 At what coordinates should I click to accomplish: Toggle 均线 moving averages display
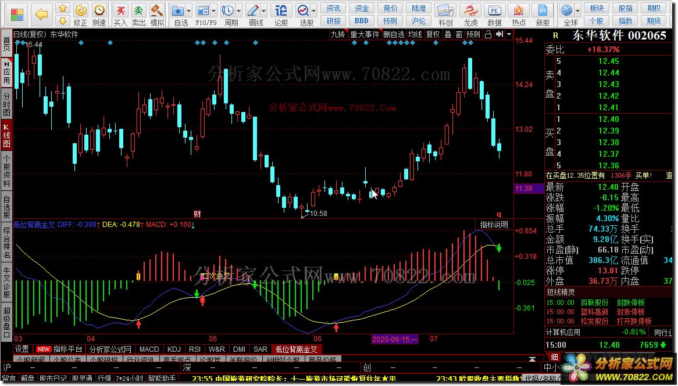[415, 34]
